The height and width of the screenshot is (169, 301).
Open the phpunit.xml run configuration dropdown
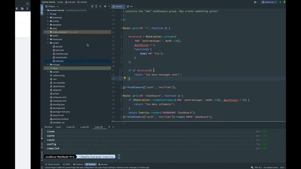click(x=269, y=2)
